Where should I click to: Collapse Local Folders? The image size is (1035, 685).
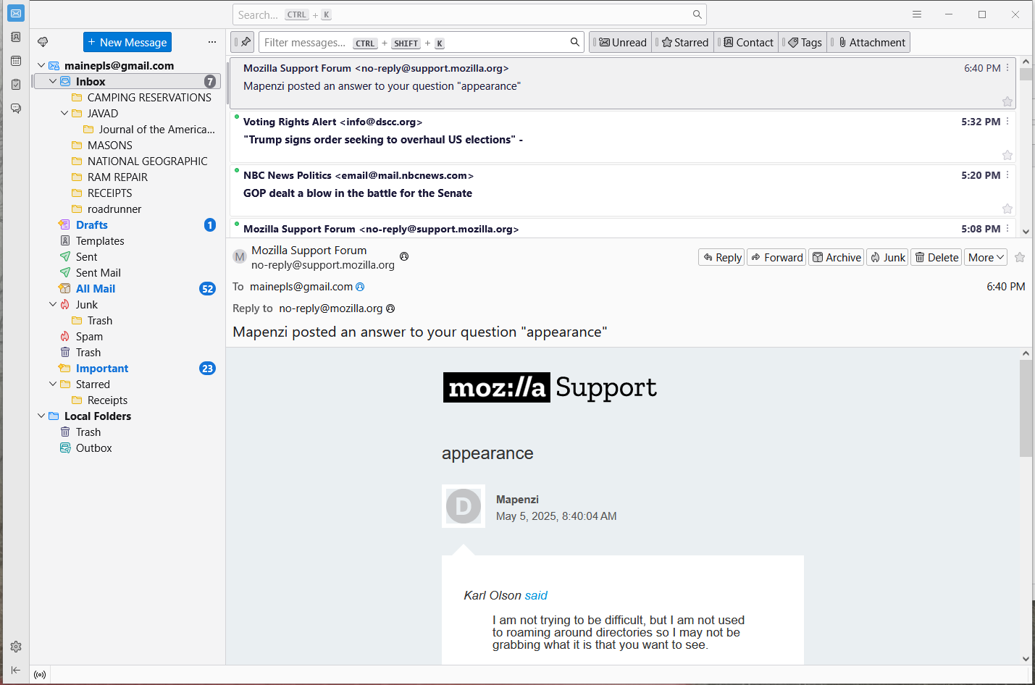(41, 416)
